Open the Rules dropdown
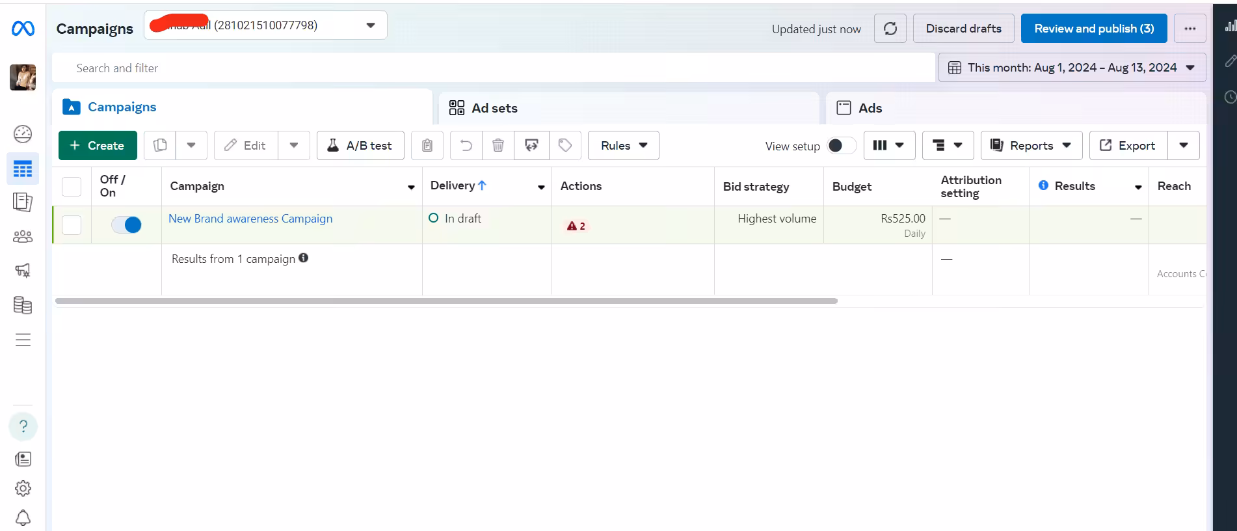This screenshot has height=531, width=1237. tap(624, 145)
